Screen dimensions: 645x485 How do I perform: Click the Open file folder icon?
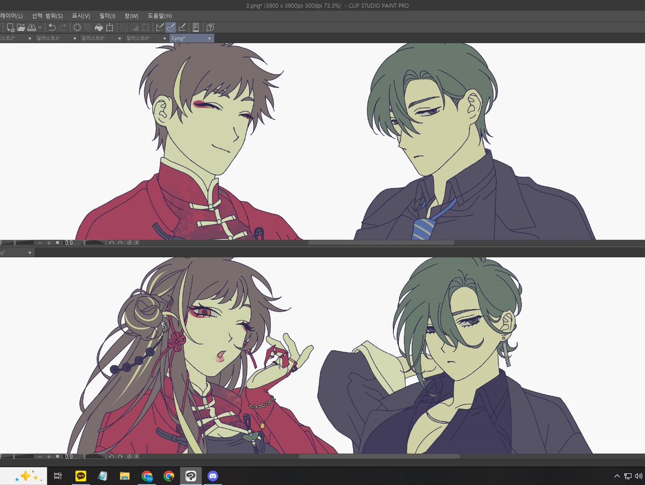(x=21, y=27)
